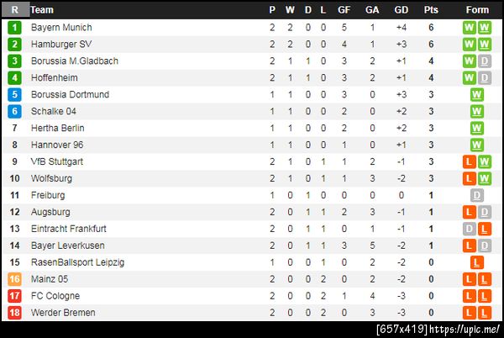Screen dimensions: 504x338
Task: Click VfB Stuttgart's orange L form badge
Action: pyautogui.click(x=470, y=162)
